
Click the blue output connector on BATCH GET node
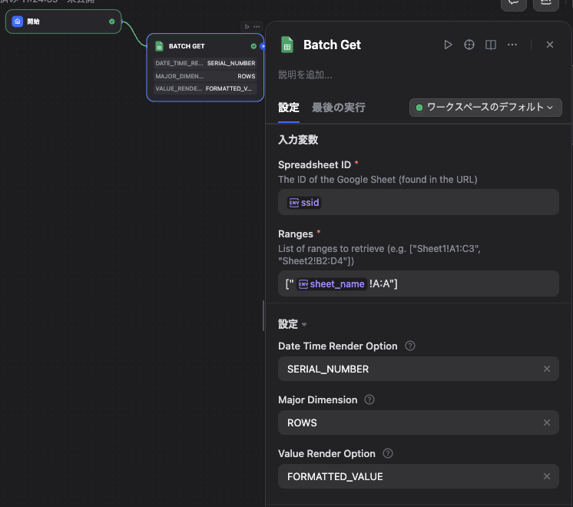263,46
